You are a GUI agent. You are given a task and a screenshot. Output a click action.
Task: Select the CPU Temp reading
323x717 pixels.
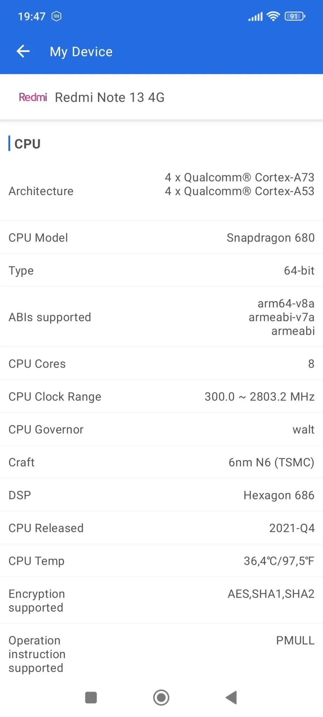click(279, 561)
